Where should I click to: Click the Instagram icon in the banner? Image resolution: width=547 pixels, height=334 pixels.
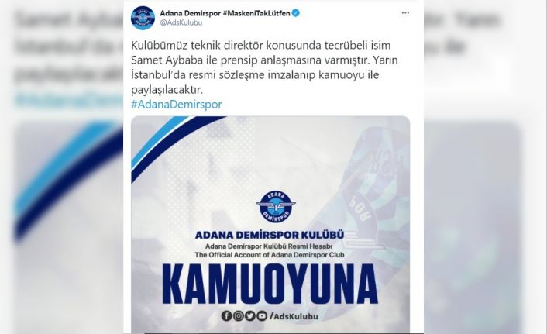(x=239, y=316)
